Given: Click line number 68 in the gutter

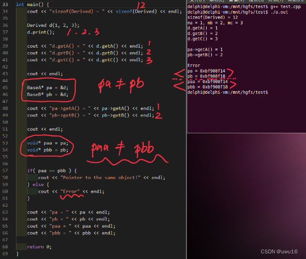Looking at the screenshot, I should pos(5,247).
